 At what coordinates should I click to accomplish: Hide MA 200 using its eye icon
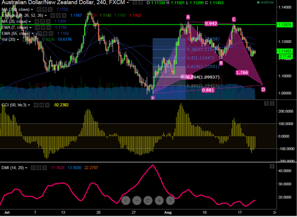[39, 9]
